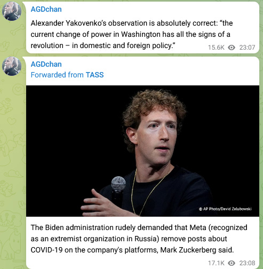The width and height of the screenshot is (263, 269).
Task: Click the eye views icon next to 17.1K
Action: pos(232,263)
